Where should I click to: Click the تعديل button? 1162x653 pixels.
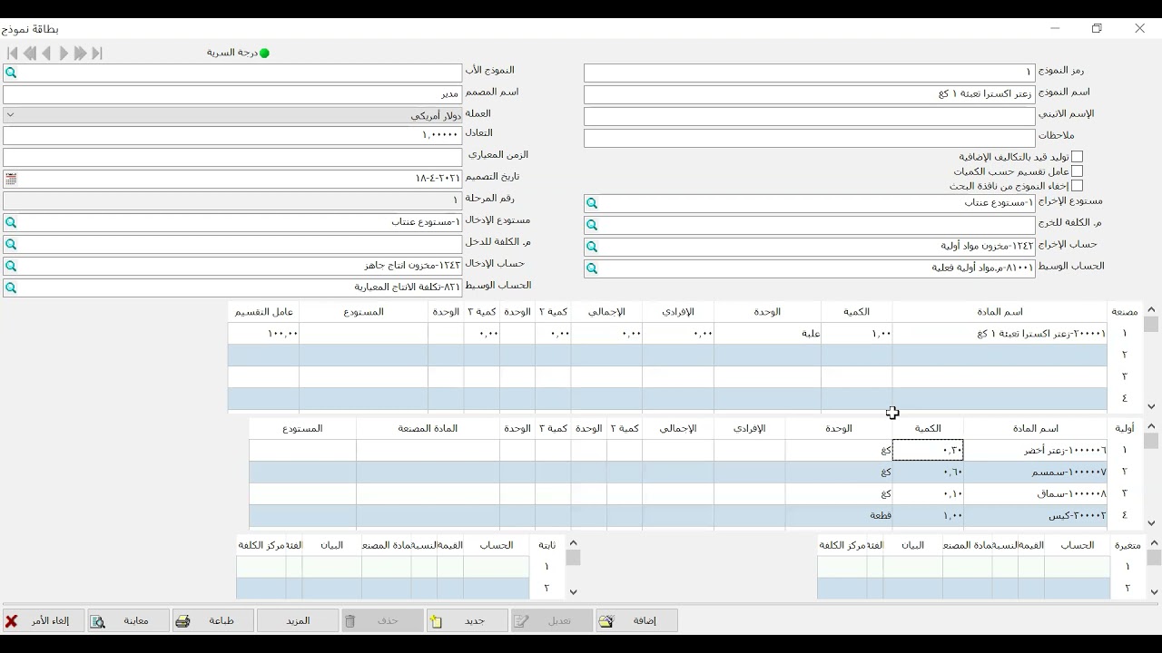[553, 621]
